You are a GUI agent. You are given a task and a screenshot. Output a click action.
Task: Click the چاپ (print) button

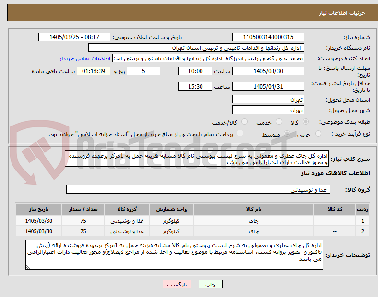pyautogui.click(x=210, y=284)
